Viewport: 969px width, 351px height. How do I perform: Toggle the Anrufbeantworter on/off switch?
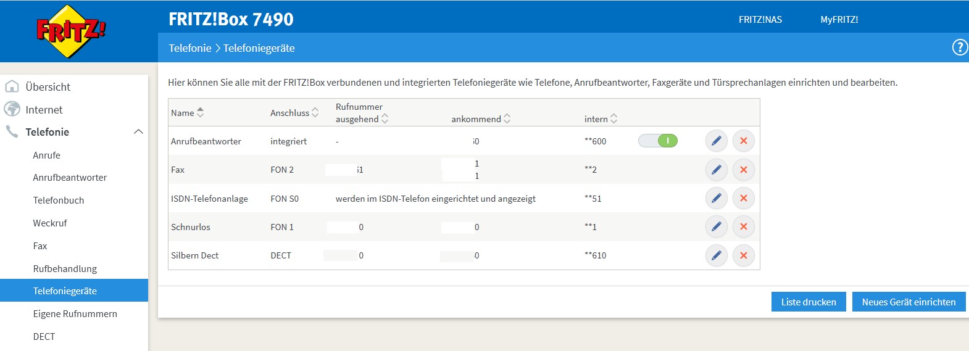pyautogui.click(x=658, y=141)
